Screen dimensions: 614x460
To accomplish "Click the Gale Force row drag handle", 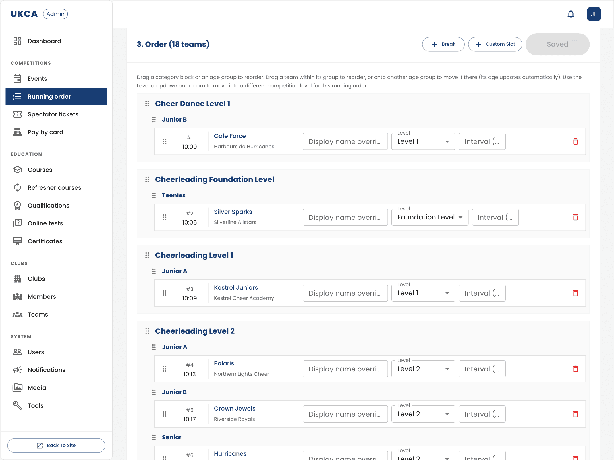I will [x=165, y=141].
